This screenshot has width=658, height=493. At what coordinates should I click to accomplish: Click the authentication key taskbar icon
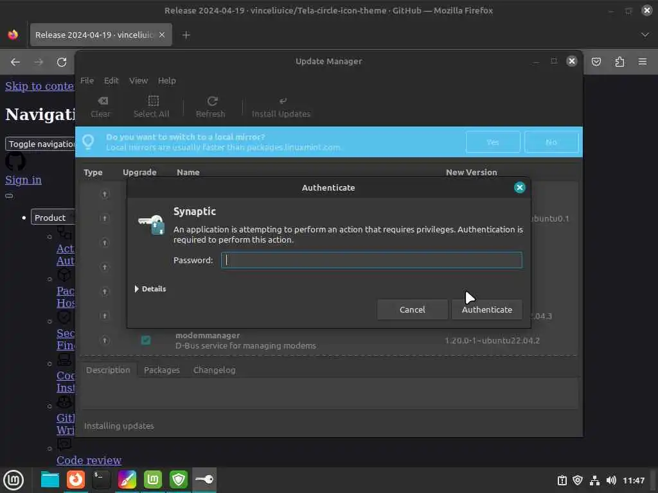coord(204,480)
